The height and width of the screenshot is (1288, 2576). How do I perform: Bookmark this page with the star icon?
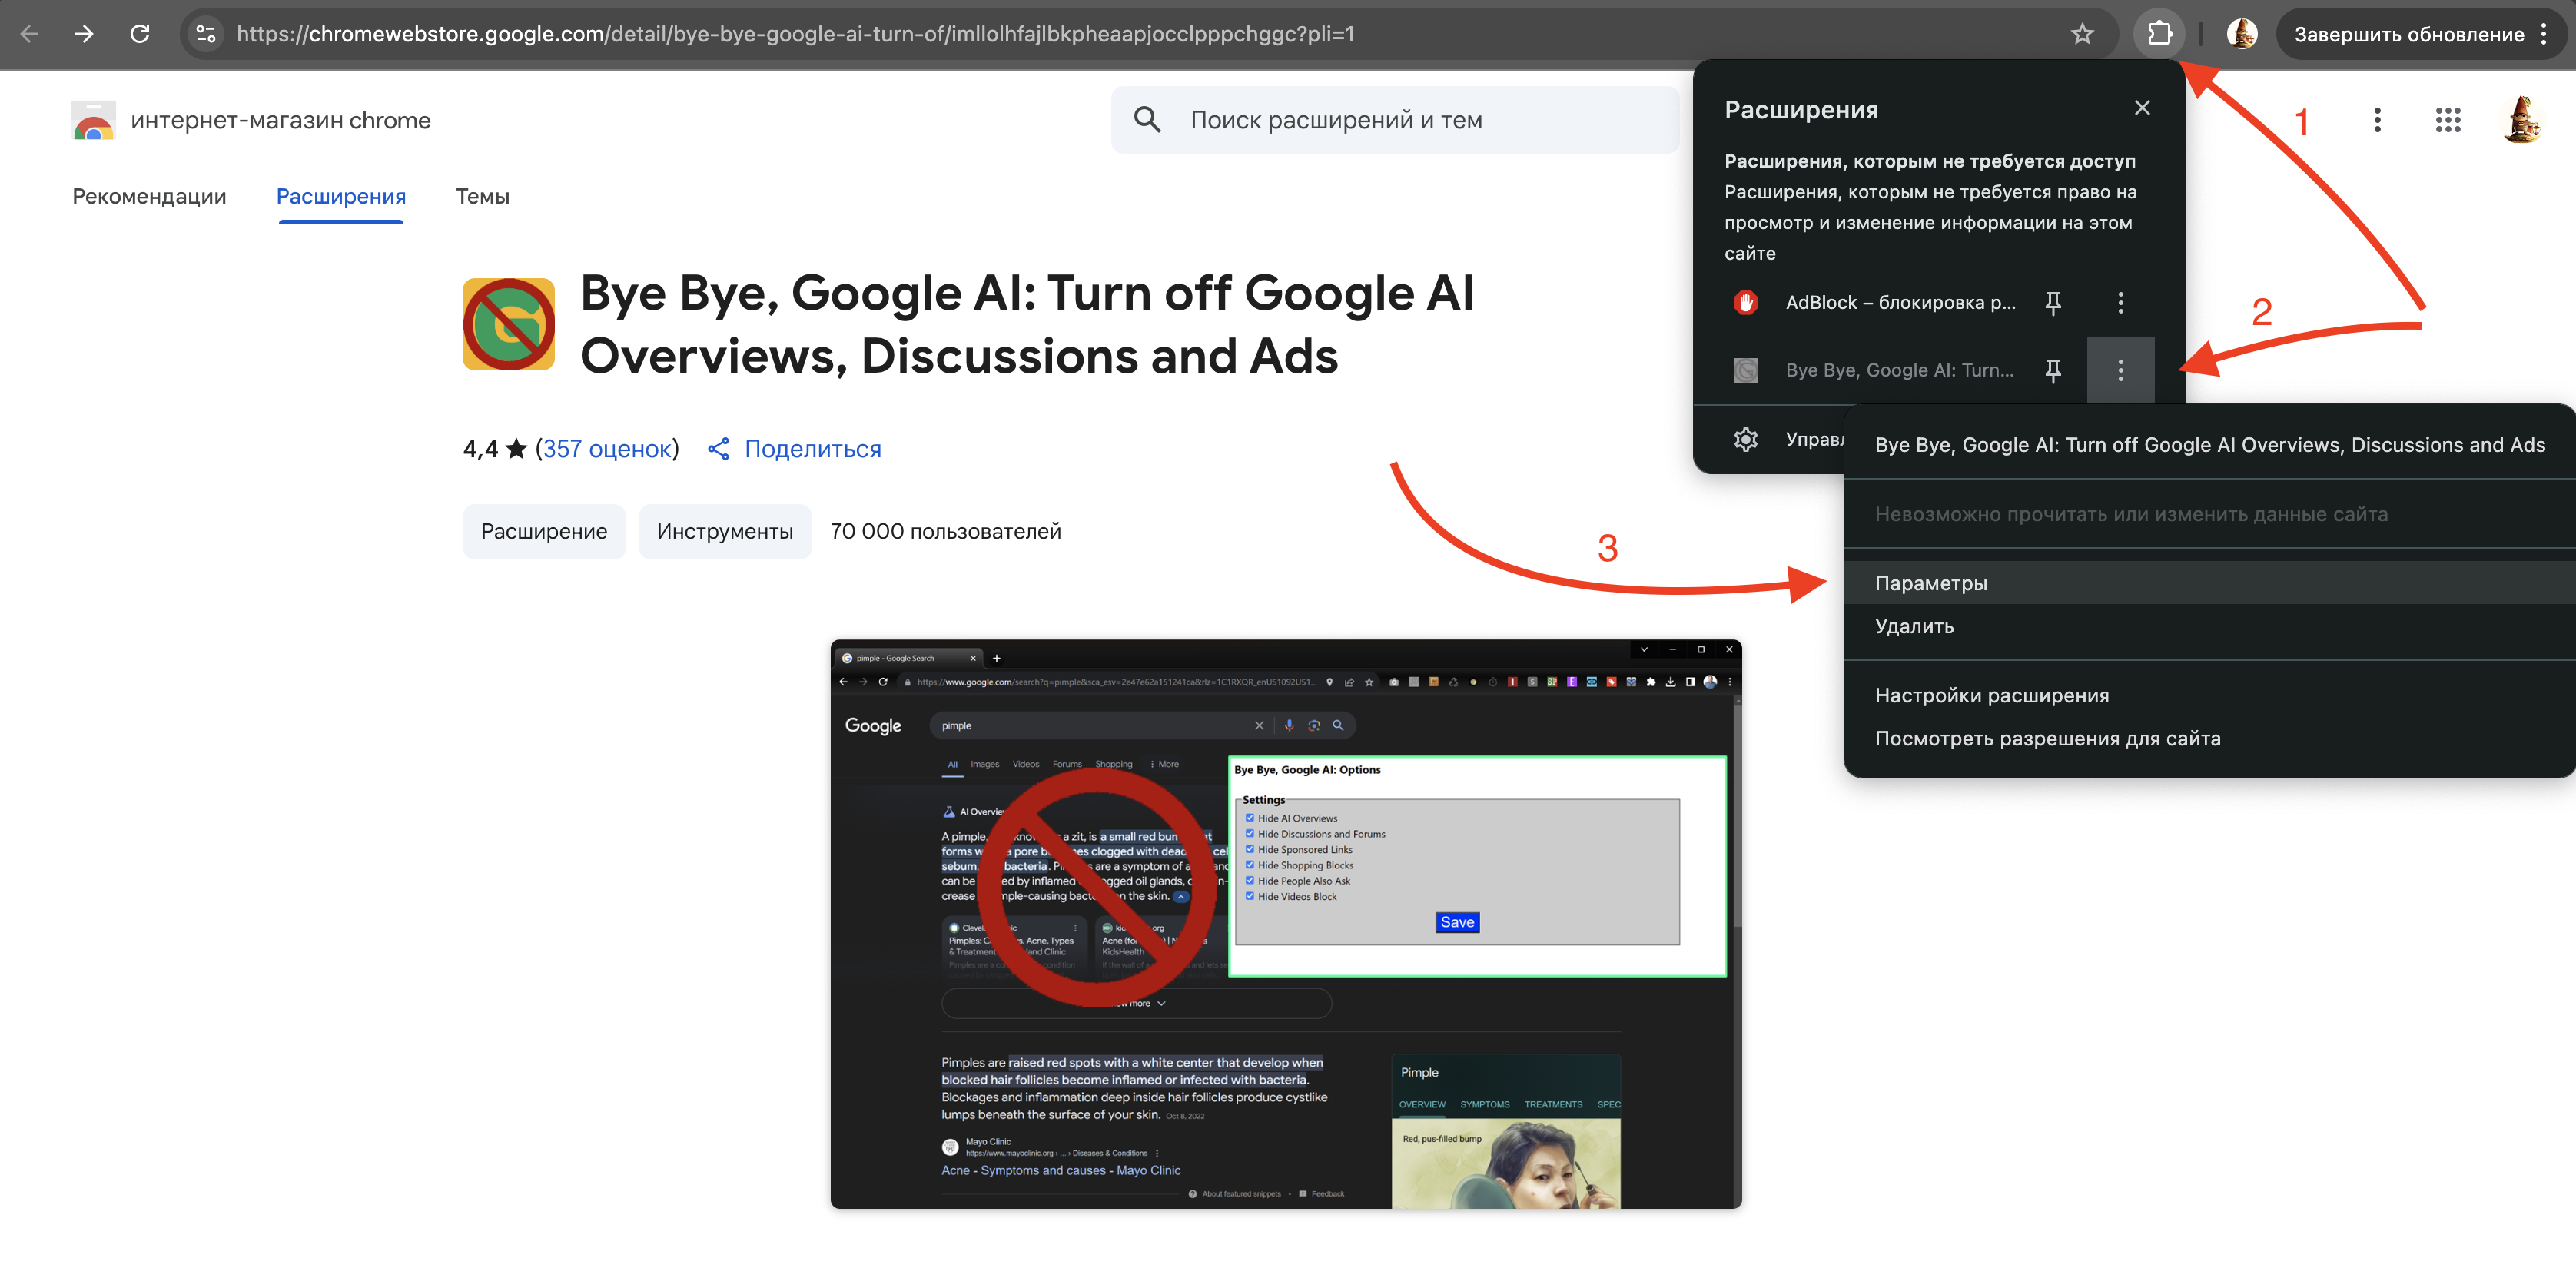[x=2082, y=34]
